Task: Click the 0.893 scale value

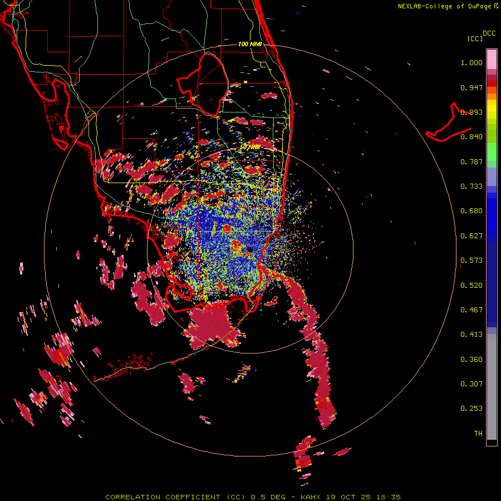Action: (x=471, y=112)
